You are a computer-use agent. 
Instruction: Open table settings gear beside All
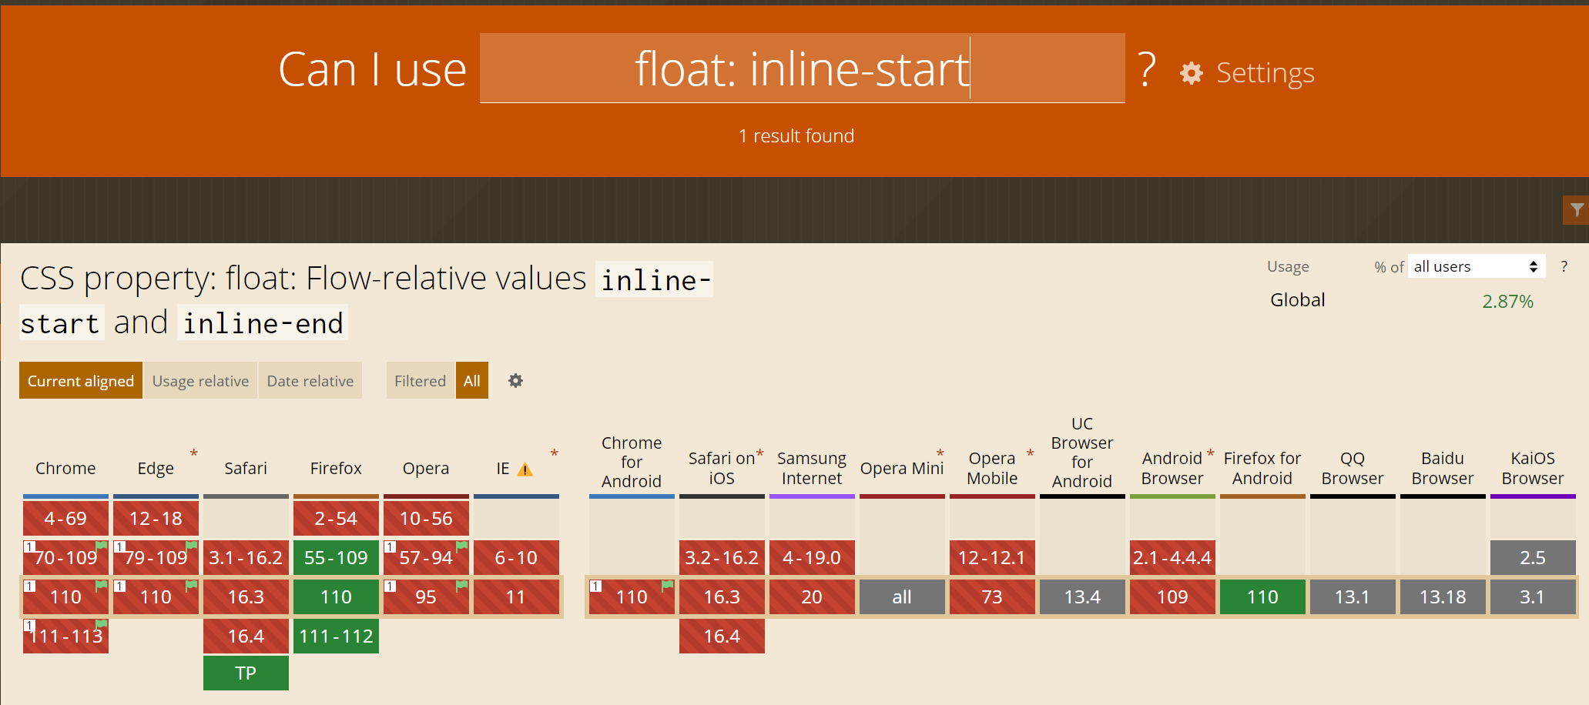click(516, 381)
